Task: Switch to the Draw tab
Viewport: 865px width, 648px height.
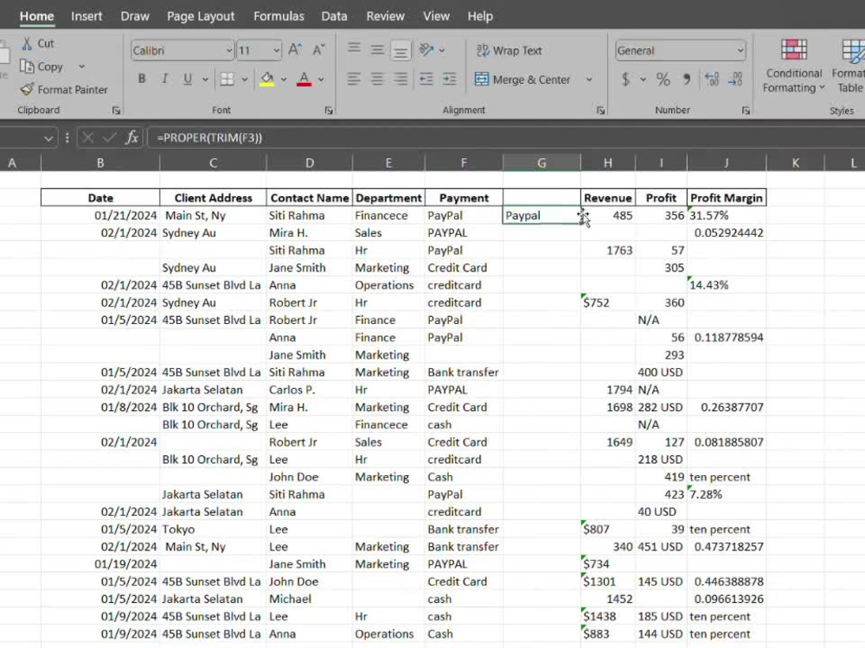Action: [135, 16]
